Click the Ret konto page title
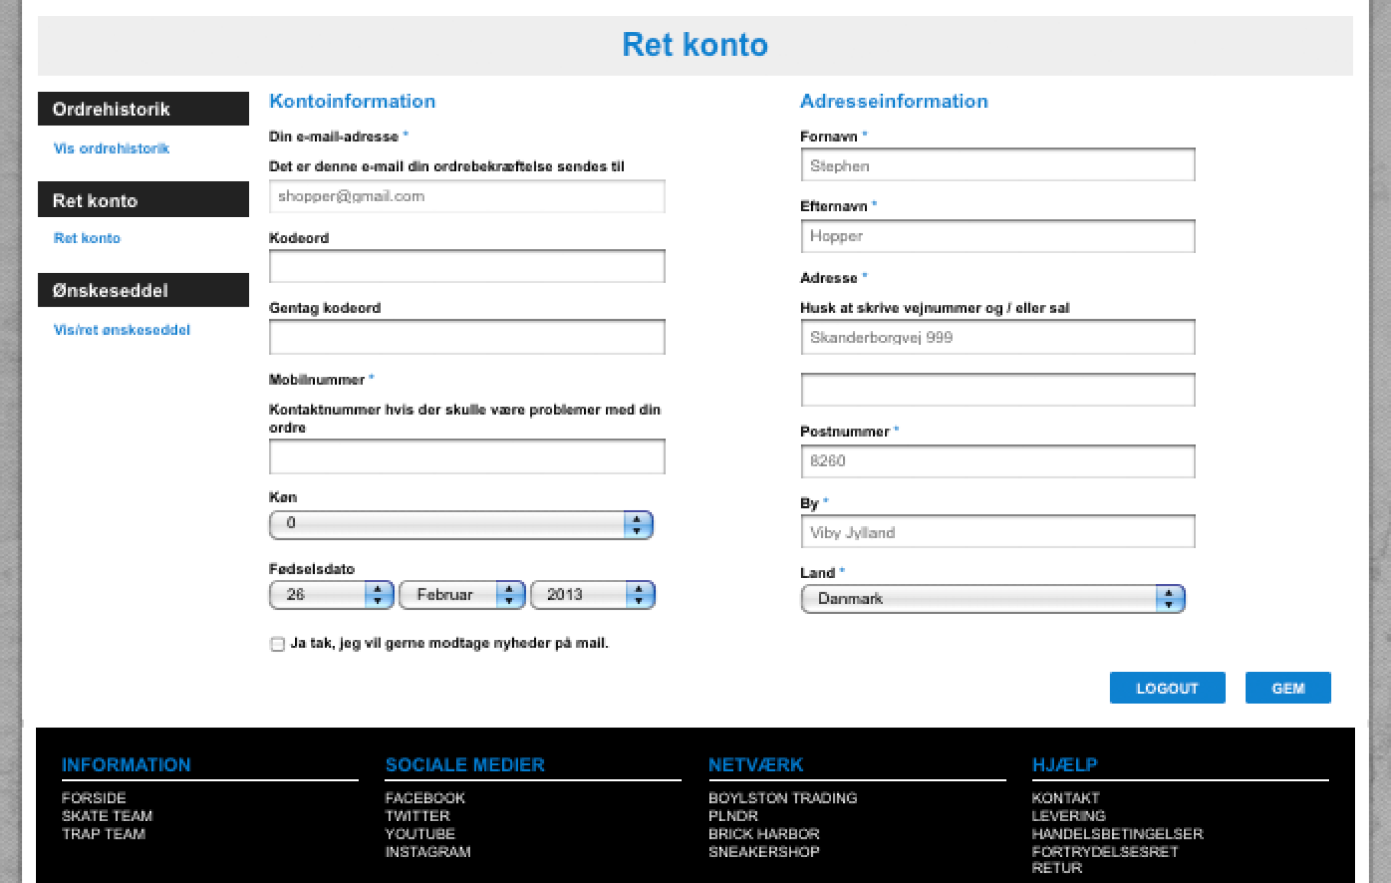The width and height of the screenshot is (1391, 883). 695,45
